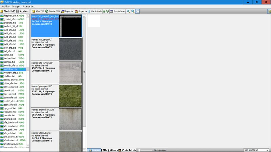Toggle the fit-to-window view button

138,11
